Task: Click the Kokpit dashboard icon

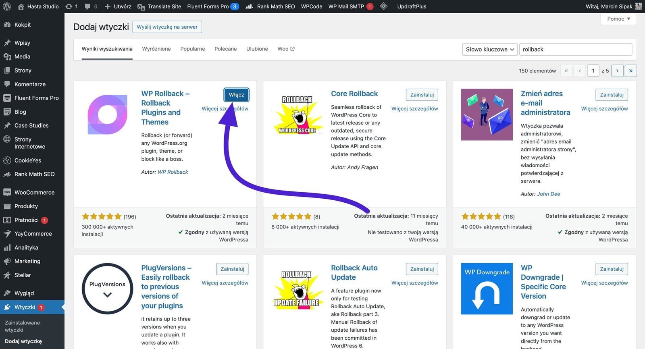Action: click(7, 25)
